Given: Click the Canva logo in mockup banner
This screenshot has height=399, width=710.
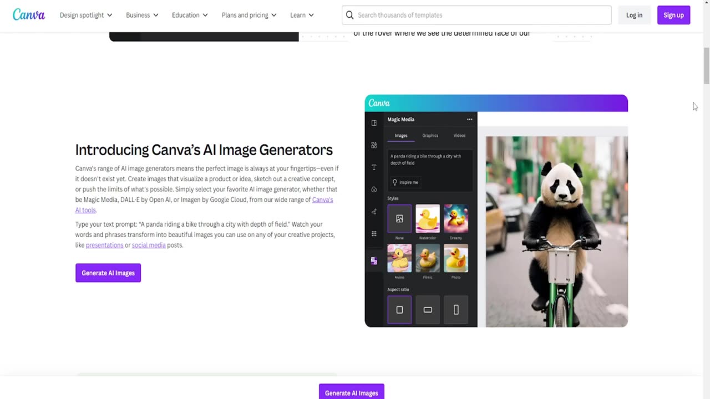Looking at the screenshot, I should pyautogui.click(x=379, y=103).
